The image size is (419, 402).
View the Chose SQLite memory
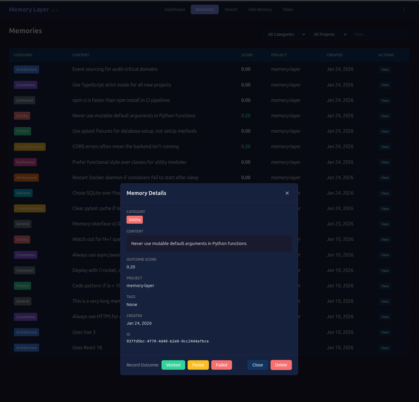tap(385, 193)
